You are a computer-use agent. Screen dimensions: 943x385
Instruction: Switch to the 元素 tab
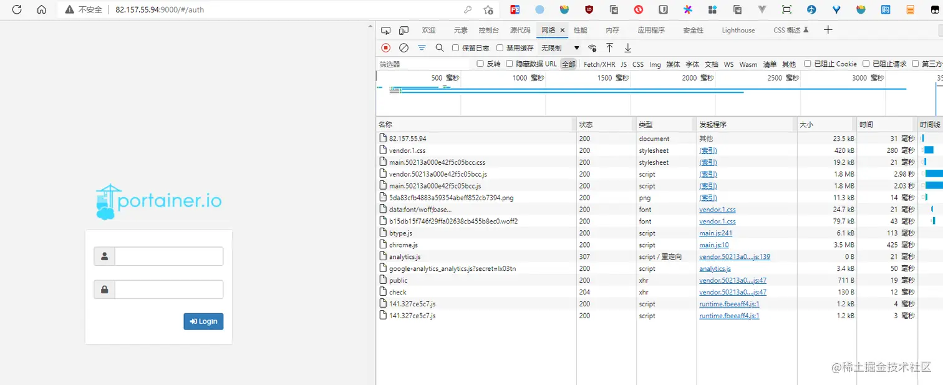(x=460, y=30)
